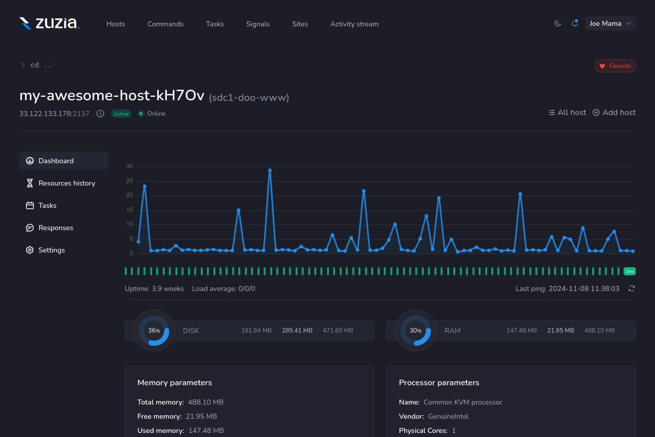Open the Responses panel in the sidebar

pyautogui.click(x=56, y=228)
